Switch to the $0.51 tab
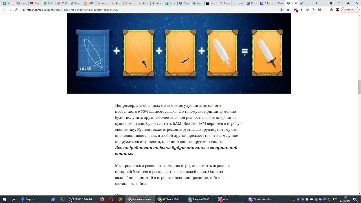This screenshot has width=361, height=203. pyautogui.click(x=62, y=3)
